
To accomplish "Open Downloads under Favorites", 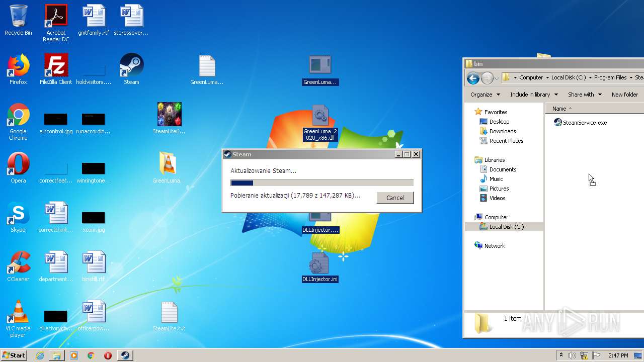I will [502, 131].
